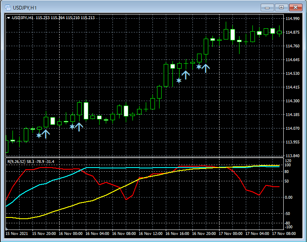Click the USDJPY chart window icon
This screenshot has width=307, height=242.
pos(8,7)
